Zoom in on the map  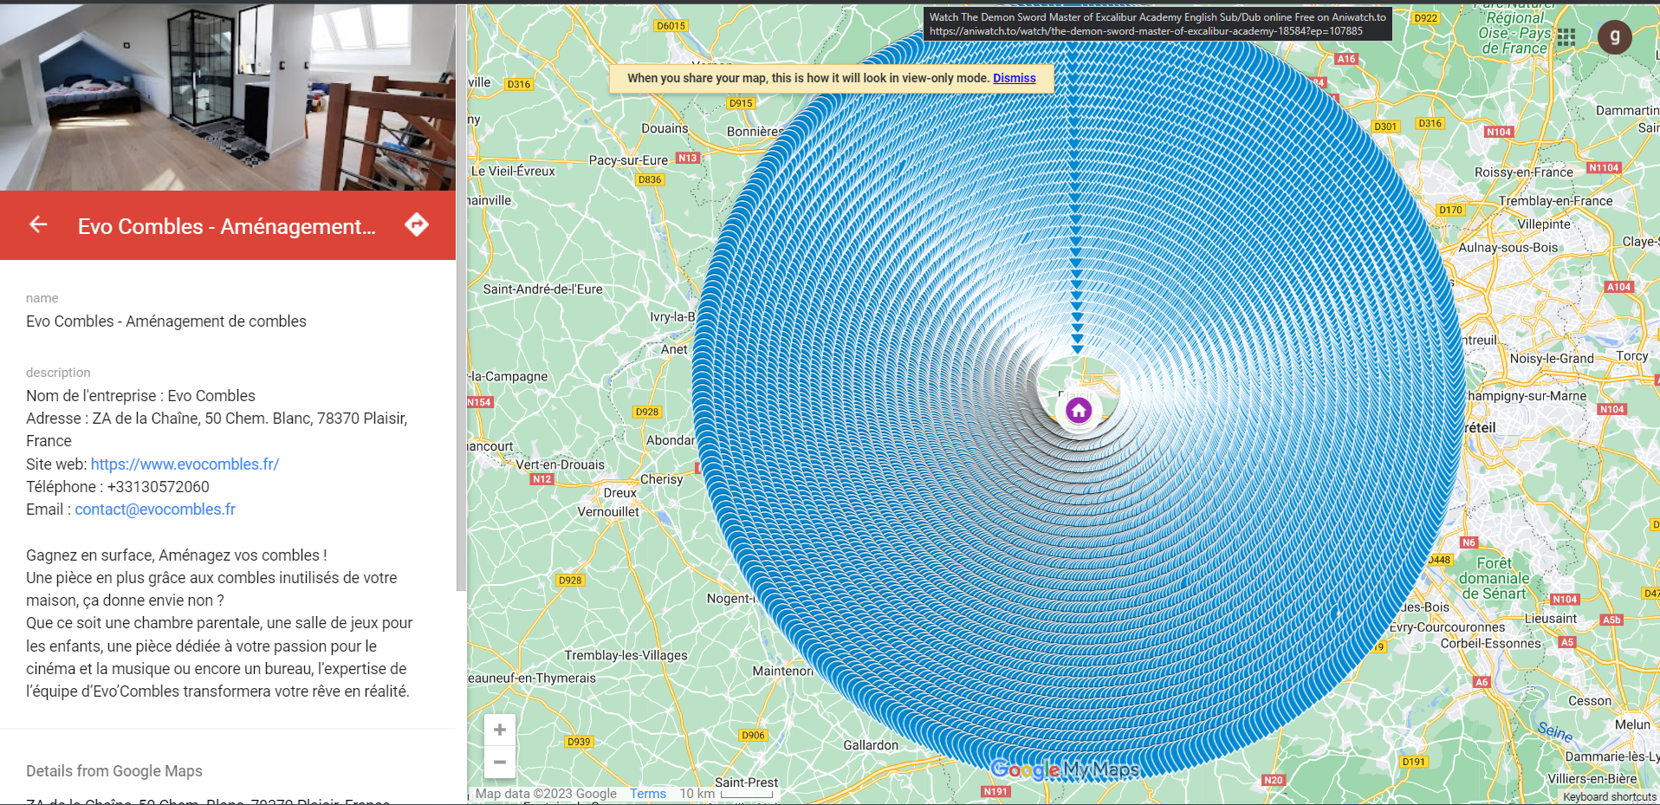500,730
